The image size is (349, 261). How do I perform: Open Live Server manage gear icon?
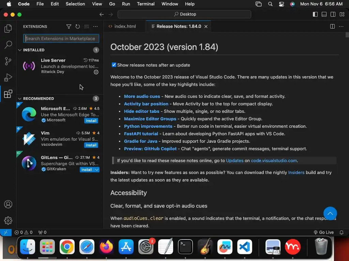96,72
